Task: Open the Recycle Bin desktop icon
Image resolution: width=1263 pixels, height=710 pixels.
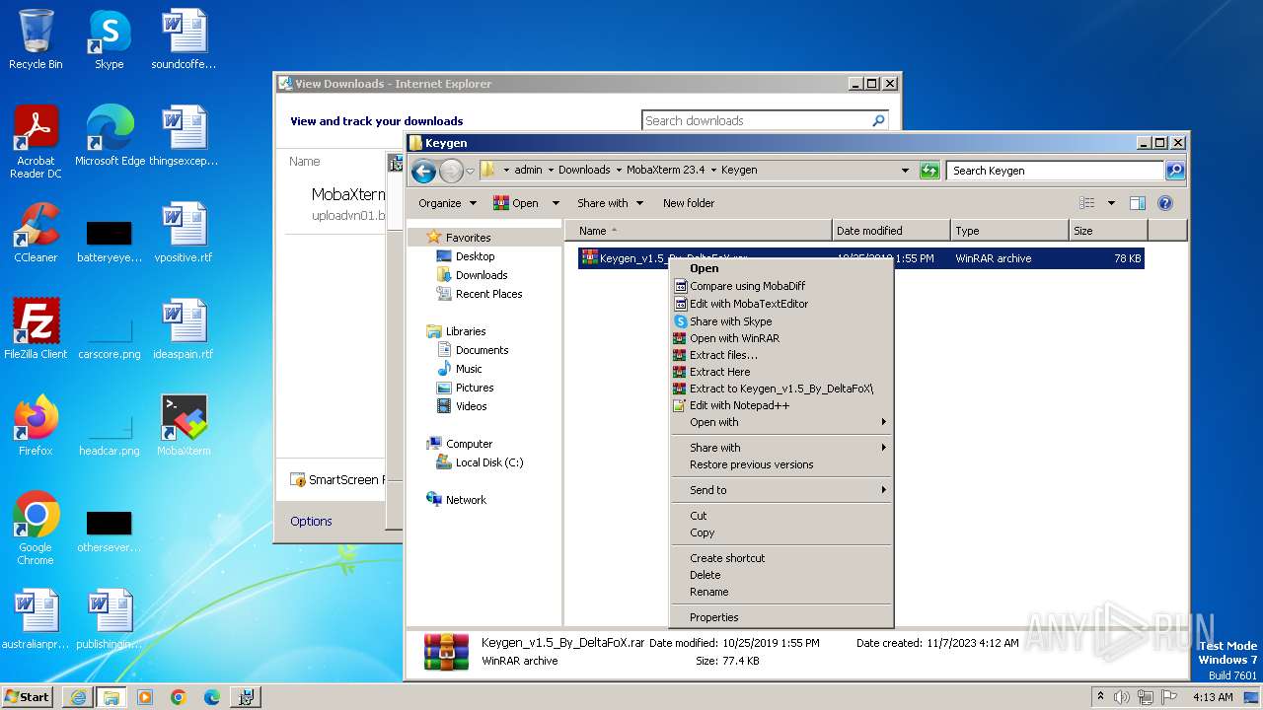Action: coord(36,39)
